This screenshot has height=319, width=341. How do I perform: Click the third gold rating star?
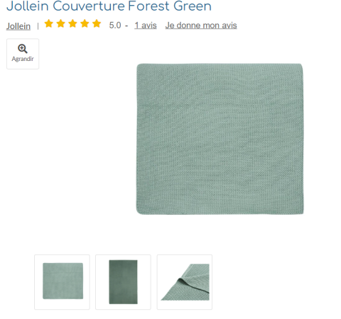[72, 23]
